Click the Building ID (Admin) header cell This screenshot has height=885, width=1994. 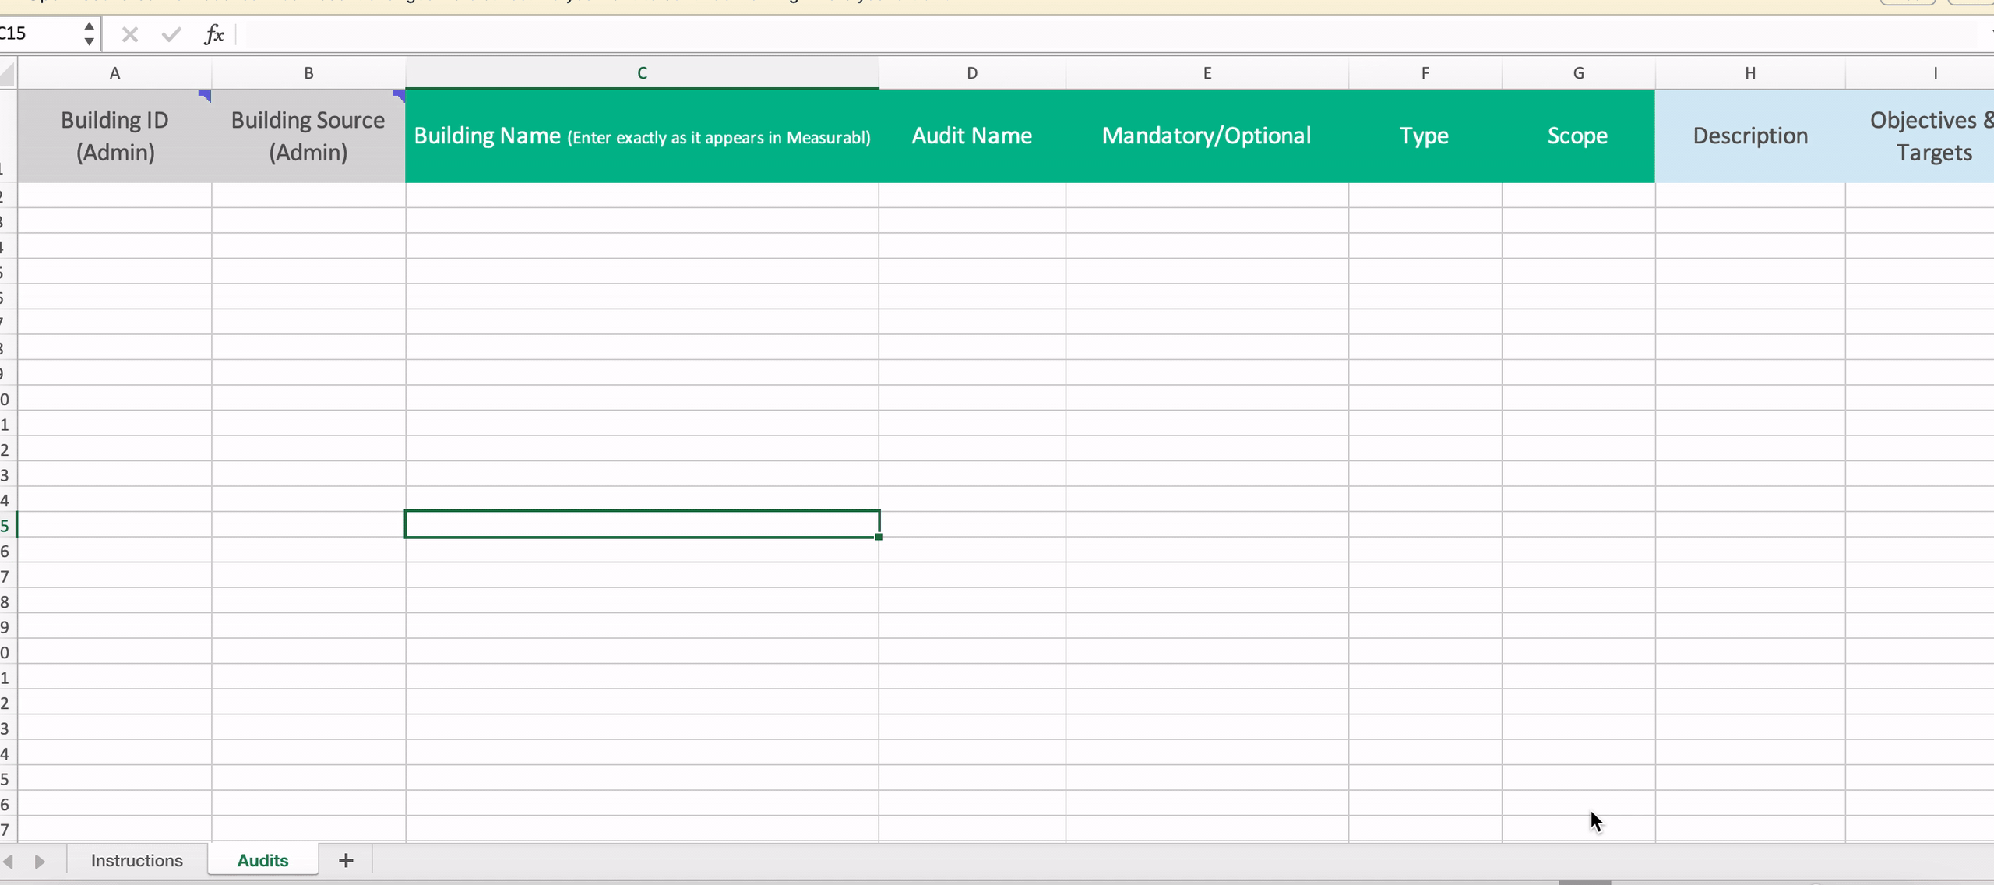[114, 136]
